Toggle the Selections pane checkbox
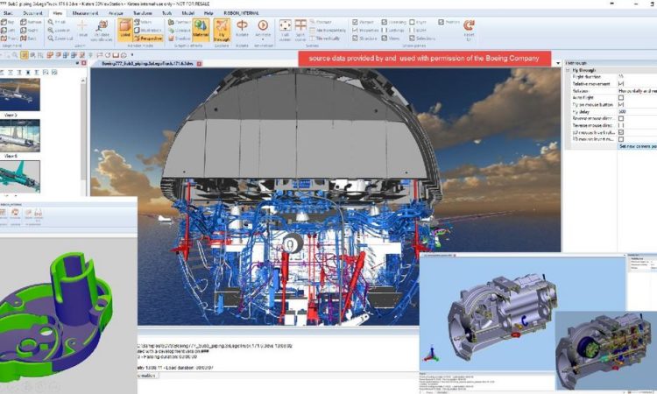This screenshot has height=394, width=657. tap(412, 39)
